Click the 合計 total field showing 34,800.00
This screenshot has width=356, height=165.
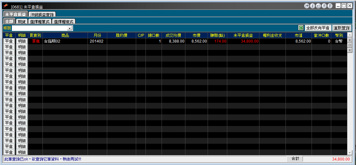tap(327, 159)
